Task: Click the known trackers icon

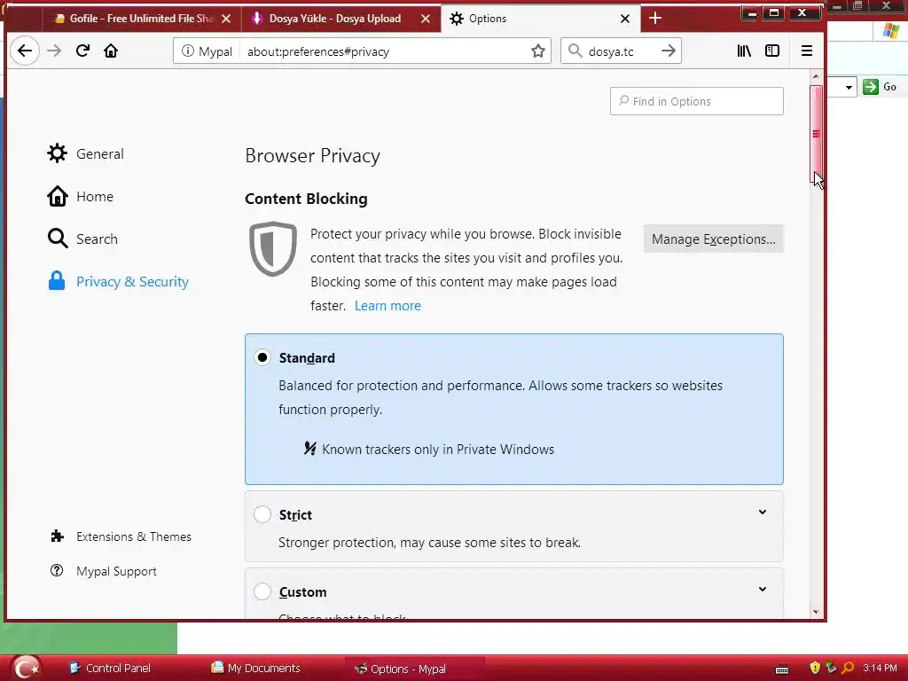Action: [x=310, y=448]
